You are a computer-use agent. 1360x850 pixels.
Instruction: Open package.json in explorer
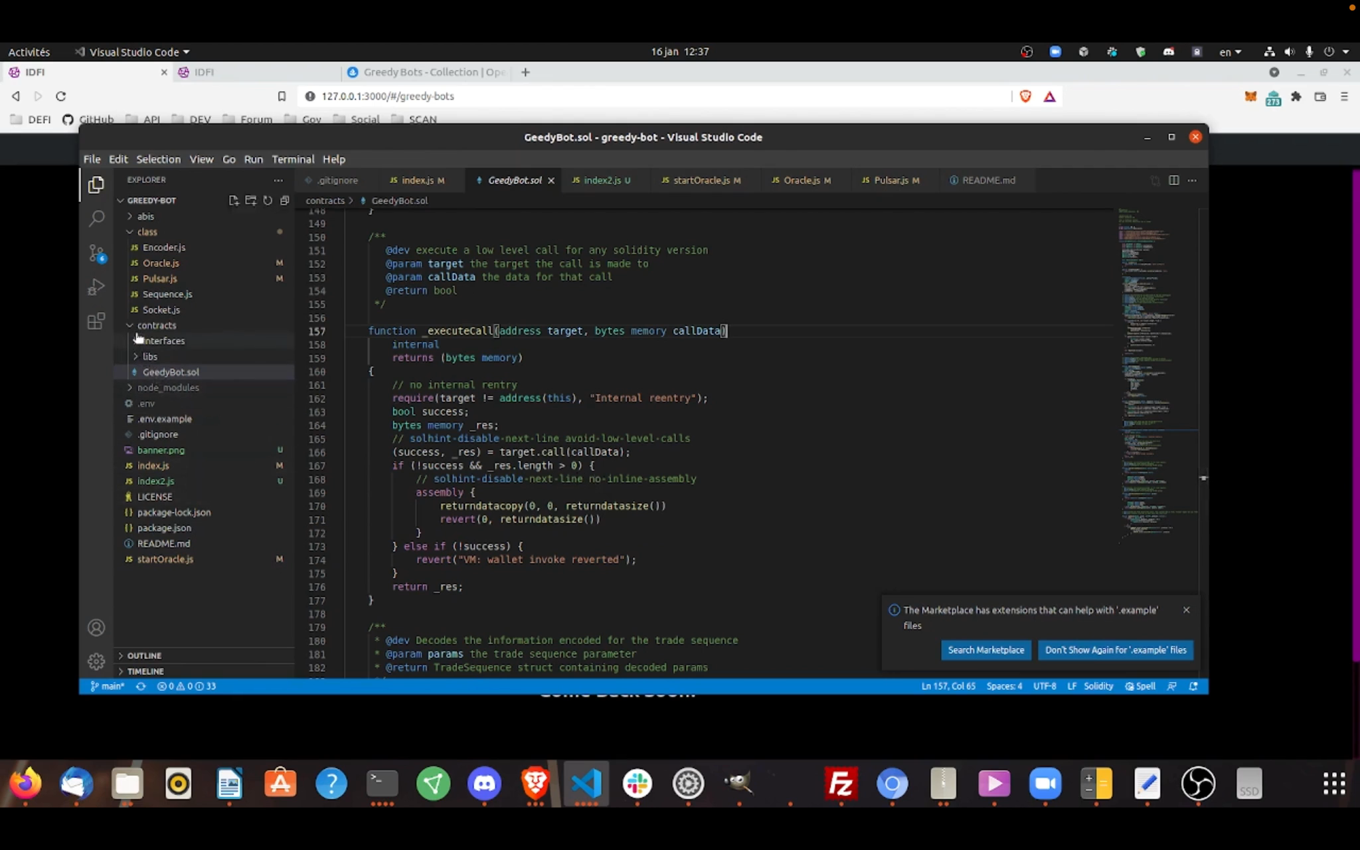pyautogui.click(x=164, y=528)
